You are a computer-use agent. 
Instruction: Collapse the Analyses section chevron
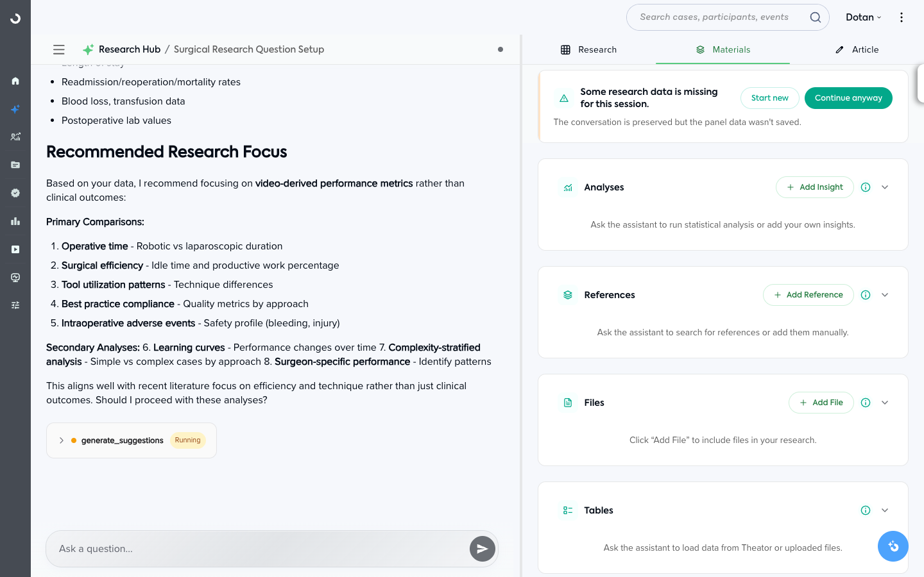(x=885, y=187)
